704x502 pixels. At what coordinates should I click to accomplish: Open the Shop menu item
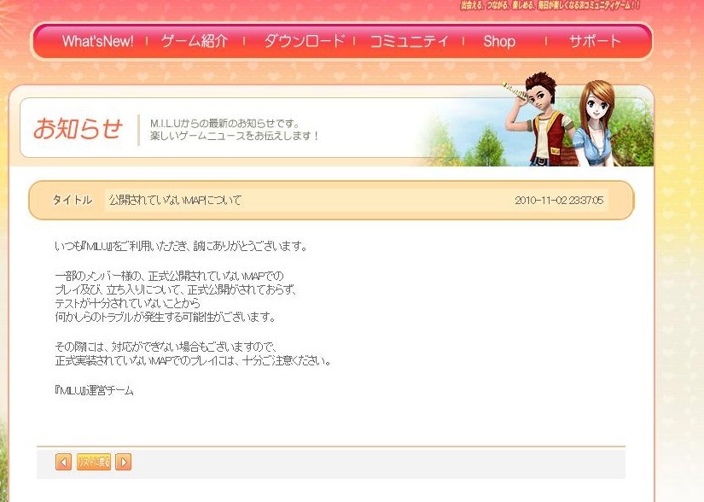coord(499,41)
